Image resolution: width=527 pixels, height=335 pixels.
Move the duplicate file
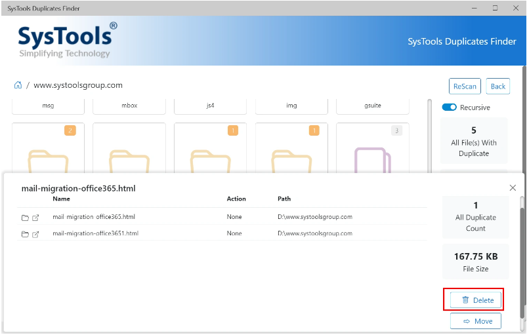pos(476,321)
